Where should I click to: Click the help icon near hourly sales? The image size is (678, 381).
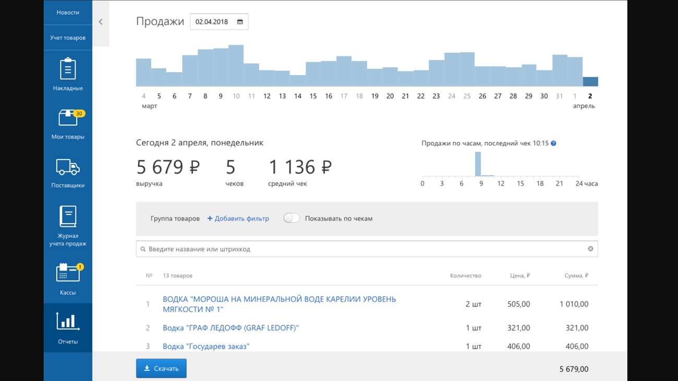[553, 143]
